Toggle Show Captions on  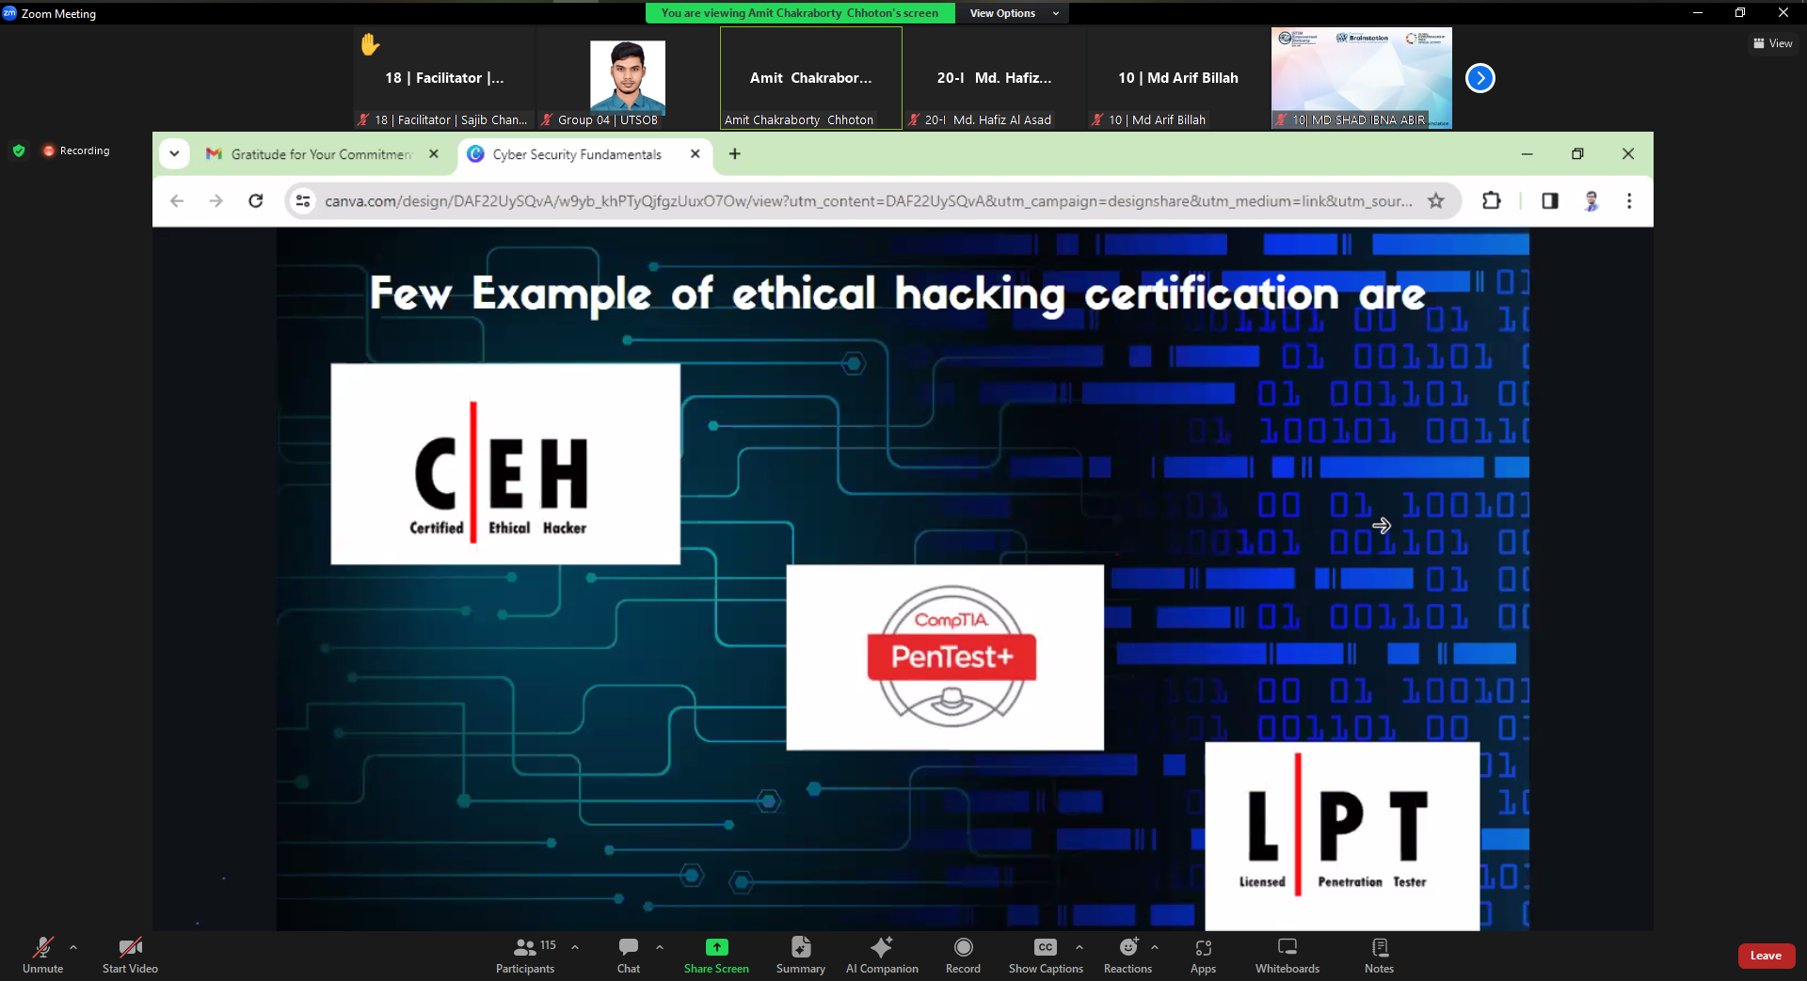tap(1046, 955)
